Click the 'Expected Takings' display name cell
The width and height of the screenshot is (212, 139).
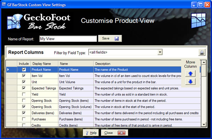(45, 88)
